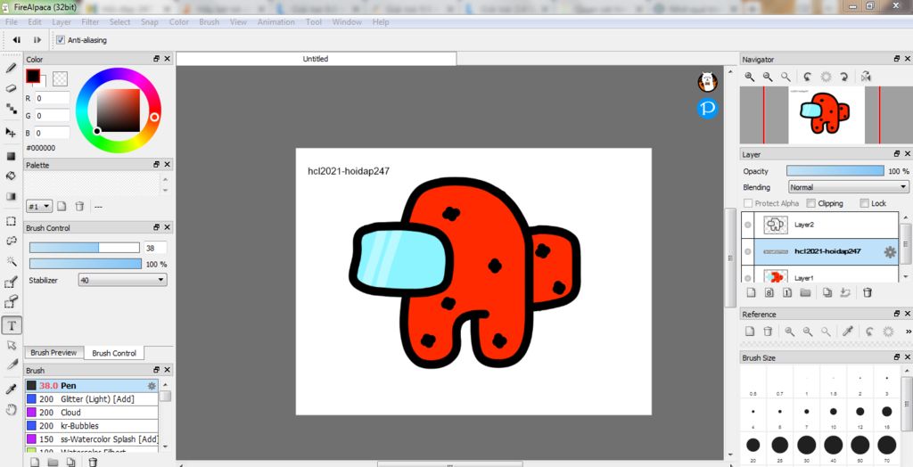Add a new 8-bit layer

click(x=769, y=292)
